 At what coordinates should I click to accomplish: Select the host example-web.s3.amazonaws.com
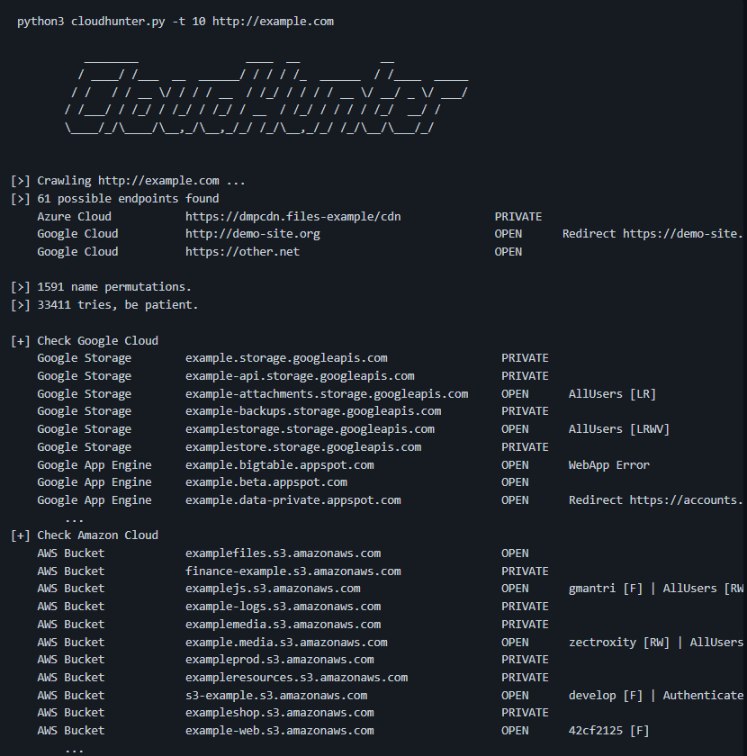[279, 731]
